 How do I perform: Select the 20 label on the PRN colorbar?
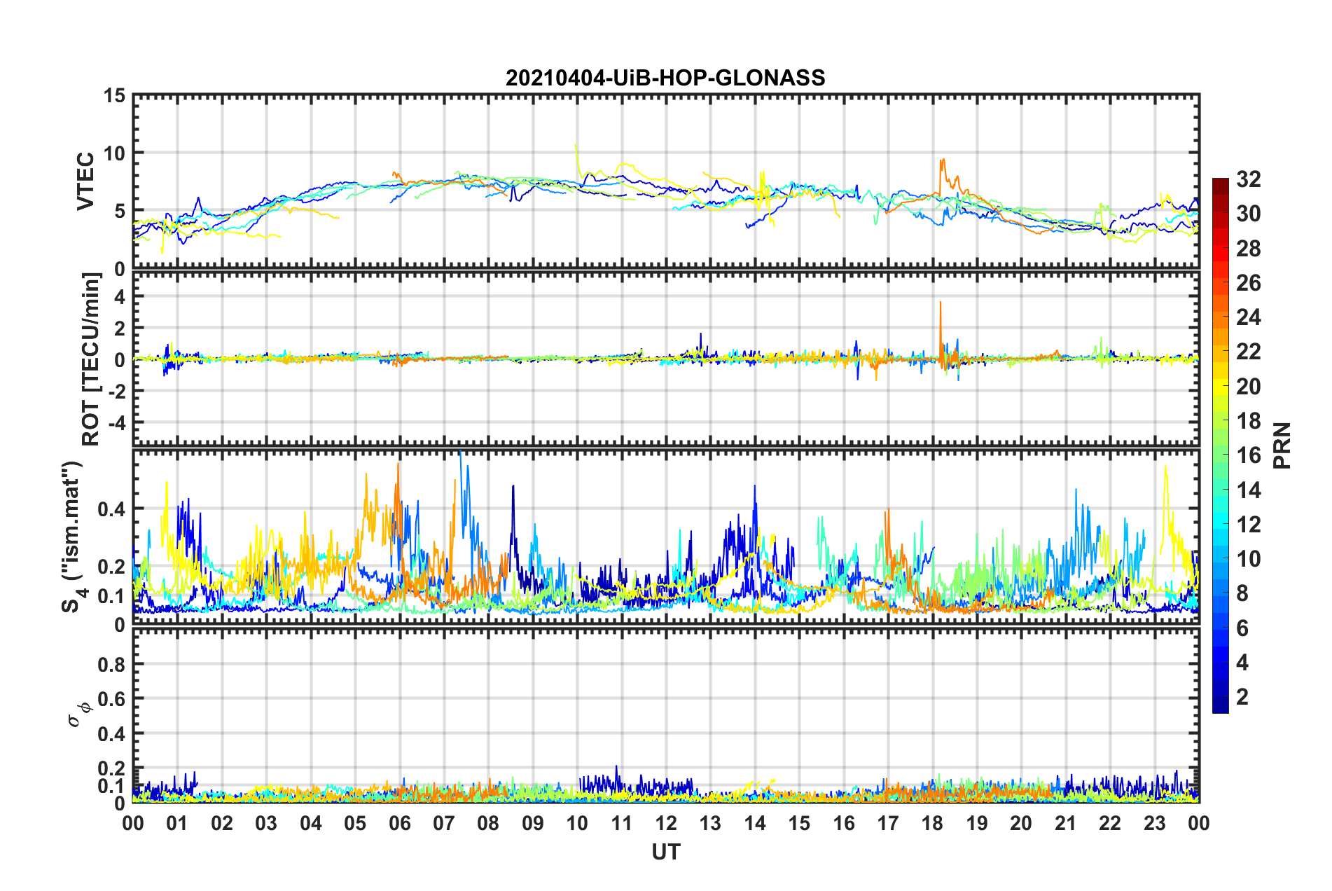(1248, 387)
